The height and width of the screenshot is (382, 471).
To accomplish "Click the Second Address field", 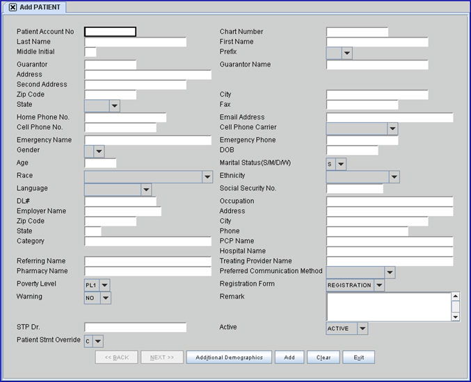I will pyautogui.click(x=136, y=85).
